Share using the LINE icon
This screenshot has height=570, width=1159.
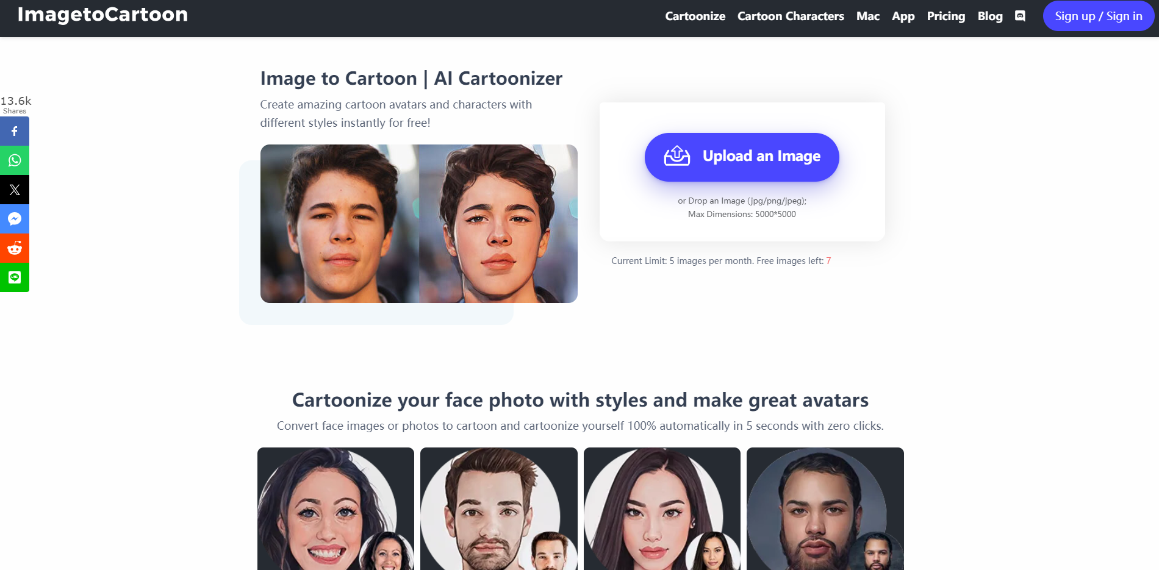point(15,277)
